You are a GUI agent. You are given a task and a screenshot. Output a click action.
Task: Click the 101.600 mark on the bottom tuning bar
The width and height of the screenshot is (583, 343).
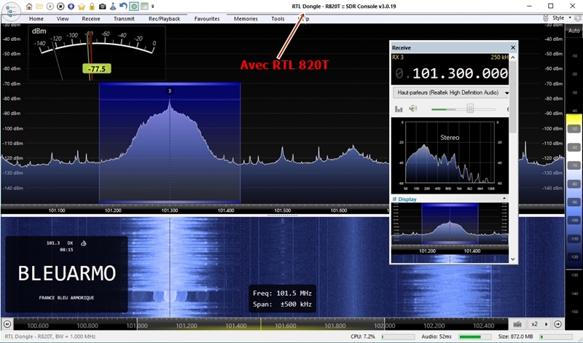pos(286,326)
